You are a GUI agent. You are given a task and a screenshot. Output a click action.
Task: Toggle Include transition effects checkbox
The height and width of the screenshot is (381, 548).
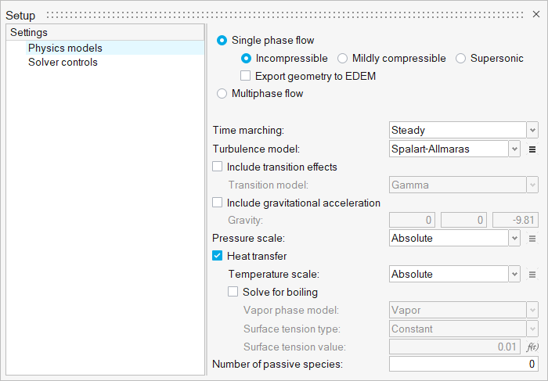(x=218, y=167)
